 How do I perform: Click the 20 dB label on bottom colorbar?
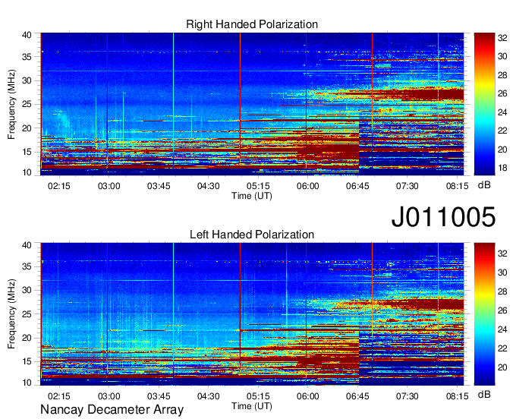coord(502,367)
